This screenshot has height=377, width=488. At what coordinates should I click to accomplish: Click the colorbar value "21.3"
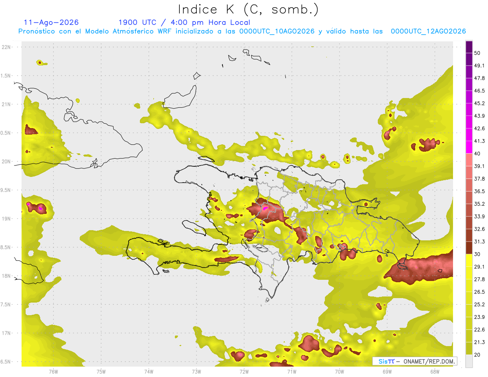tap(479, 342)
